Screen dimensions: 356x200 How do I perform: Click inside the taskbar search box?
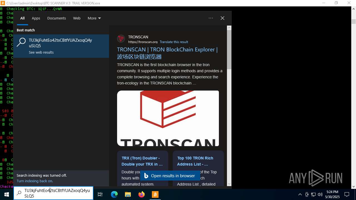coord(53,193)
